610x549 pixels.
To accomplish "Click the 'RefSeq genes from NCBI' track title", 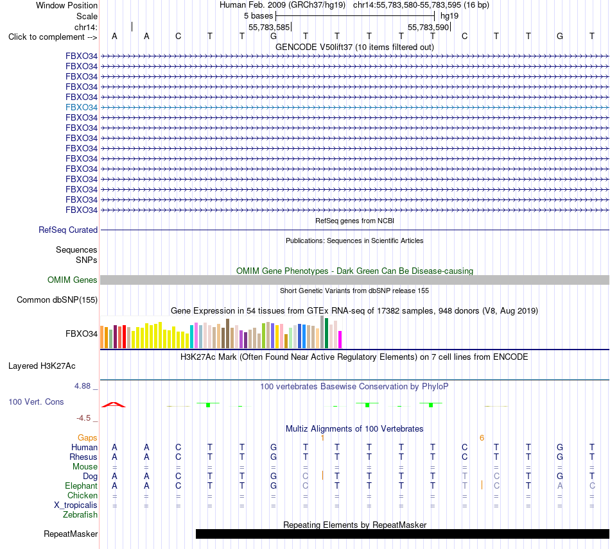I will [354, 221].
